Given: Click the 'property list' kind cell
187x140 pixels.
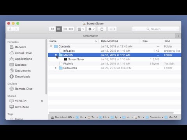Looking at the screenshot, I should click(172, 51).
